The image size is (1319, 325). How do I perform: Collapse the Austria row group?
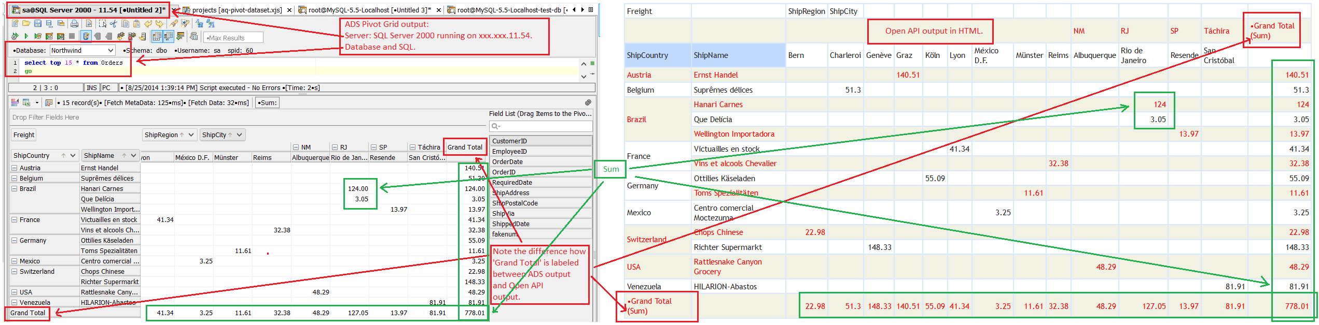tap(14, 168)
